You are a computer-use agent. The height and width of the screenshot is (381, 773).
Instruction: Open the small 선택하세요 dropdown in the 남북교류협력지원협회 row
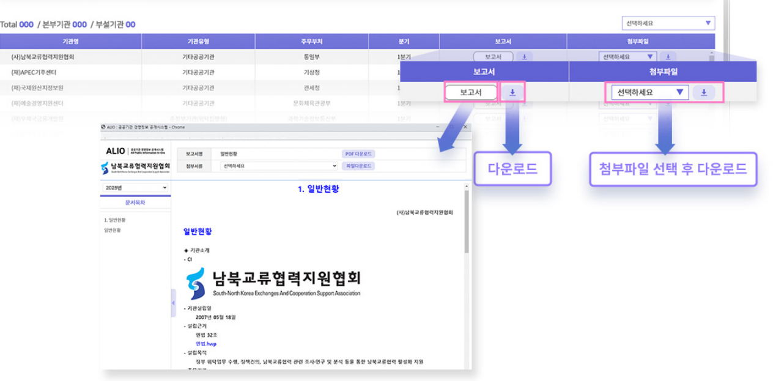point(627,57)
